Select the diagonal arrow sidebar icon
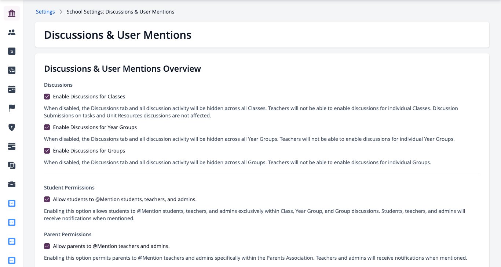This screenshot has height=267, width=501. pyautogui.click(x=12, y=52)
